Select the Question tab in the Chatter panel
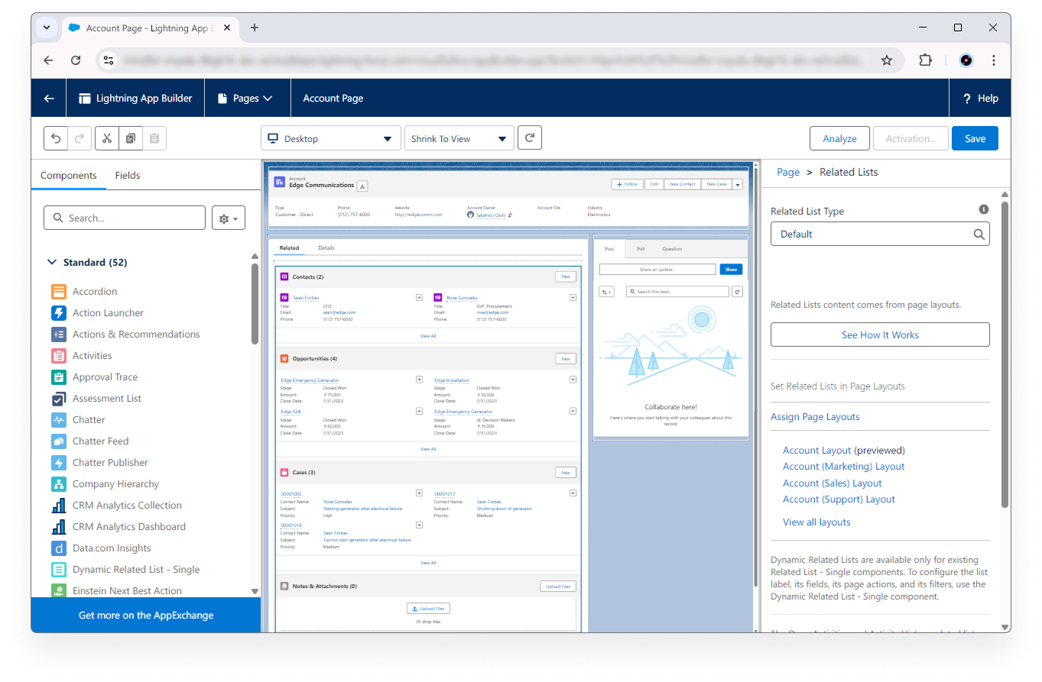Viewport: 1042px width, 682px height. click(672, 249)
